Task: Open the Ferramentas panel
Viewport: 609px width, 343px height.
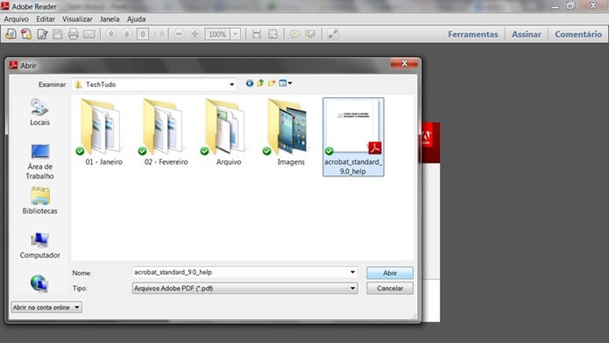Action: (473, 34)
